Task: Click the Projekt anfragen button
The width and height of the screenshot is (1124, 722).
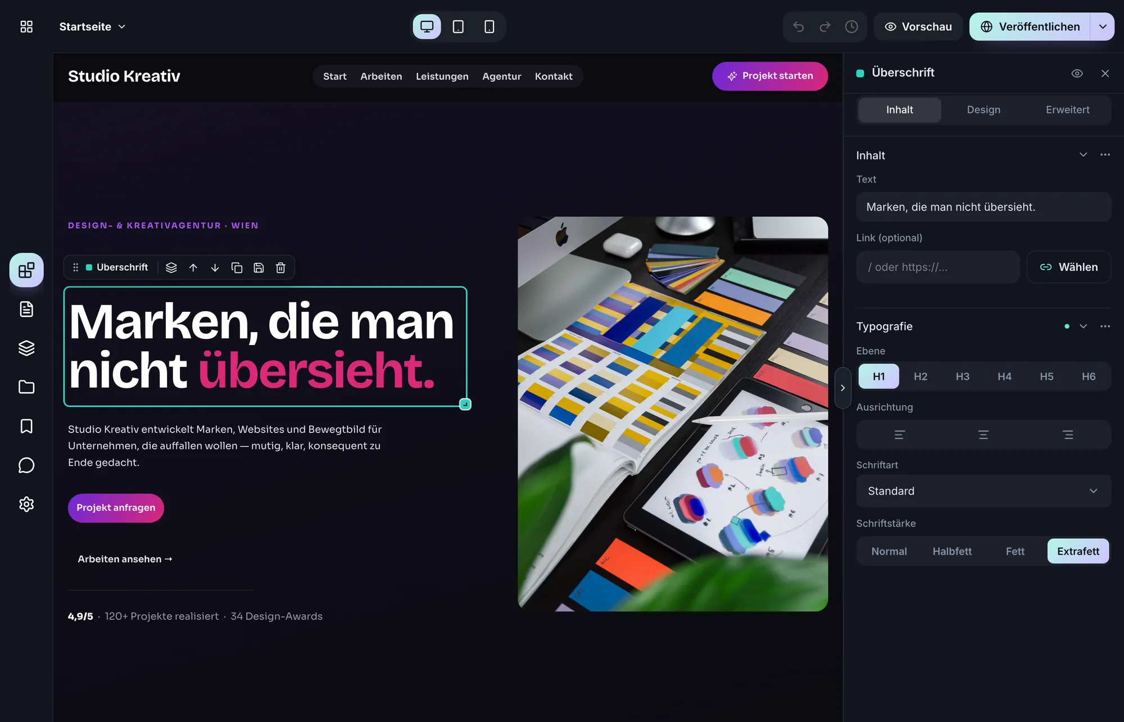Action: tap(116, 508)
